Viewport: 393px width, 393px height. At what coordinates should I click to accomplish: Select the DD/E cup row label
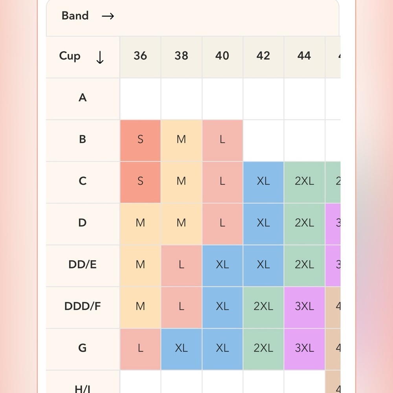[83, 264]
